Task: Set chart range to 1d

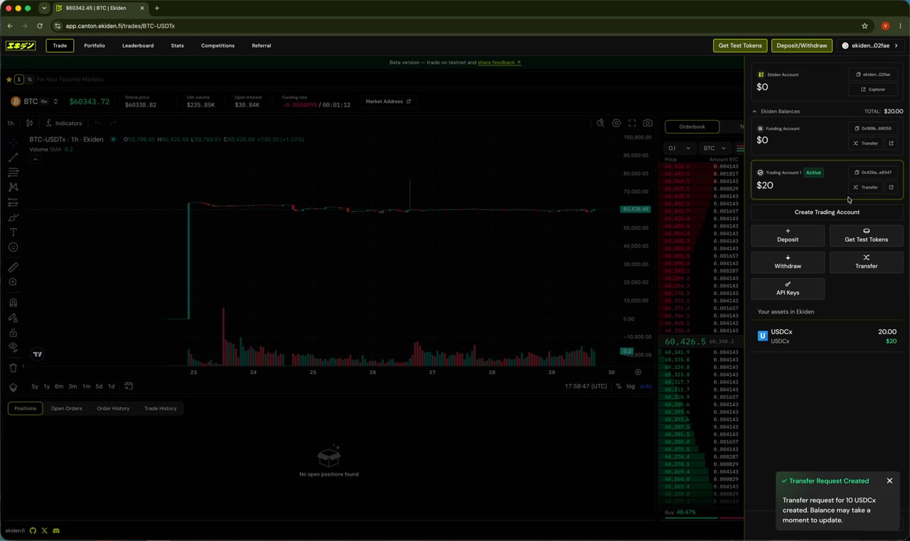Action: (x=111, y=386)
